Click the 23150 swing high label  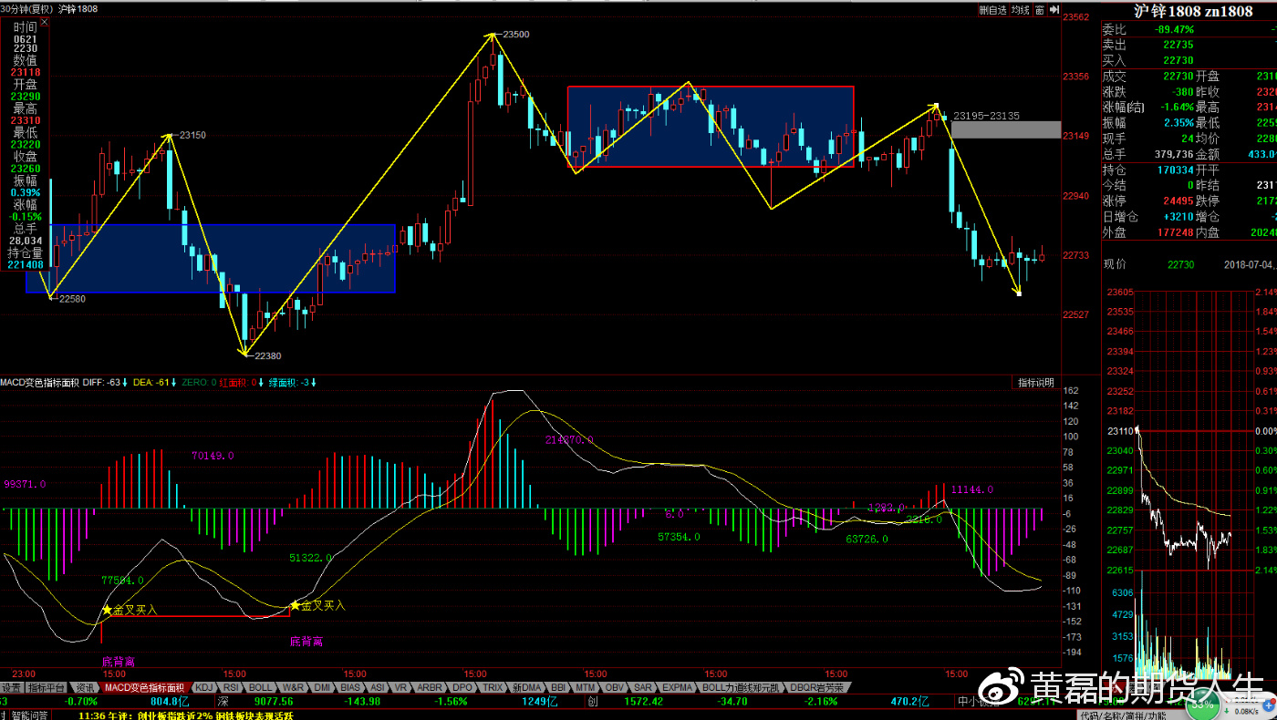coord(192,135)
